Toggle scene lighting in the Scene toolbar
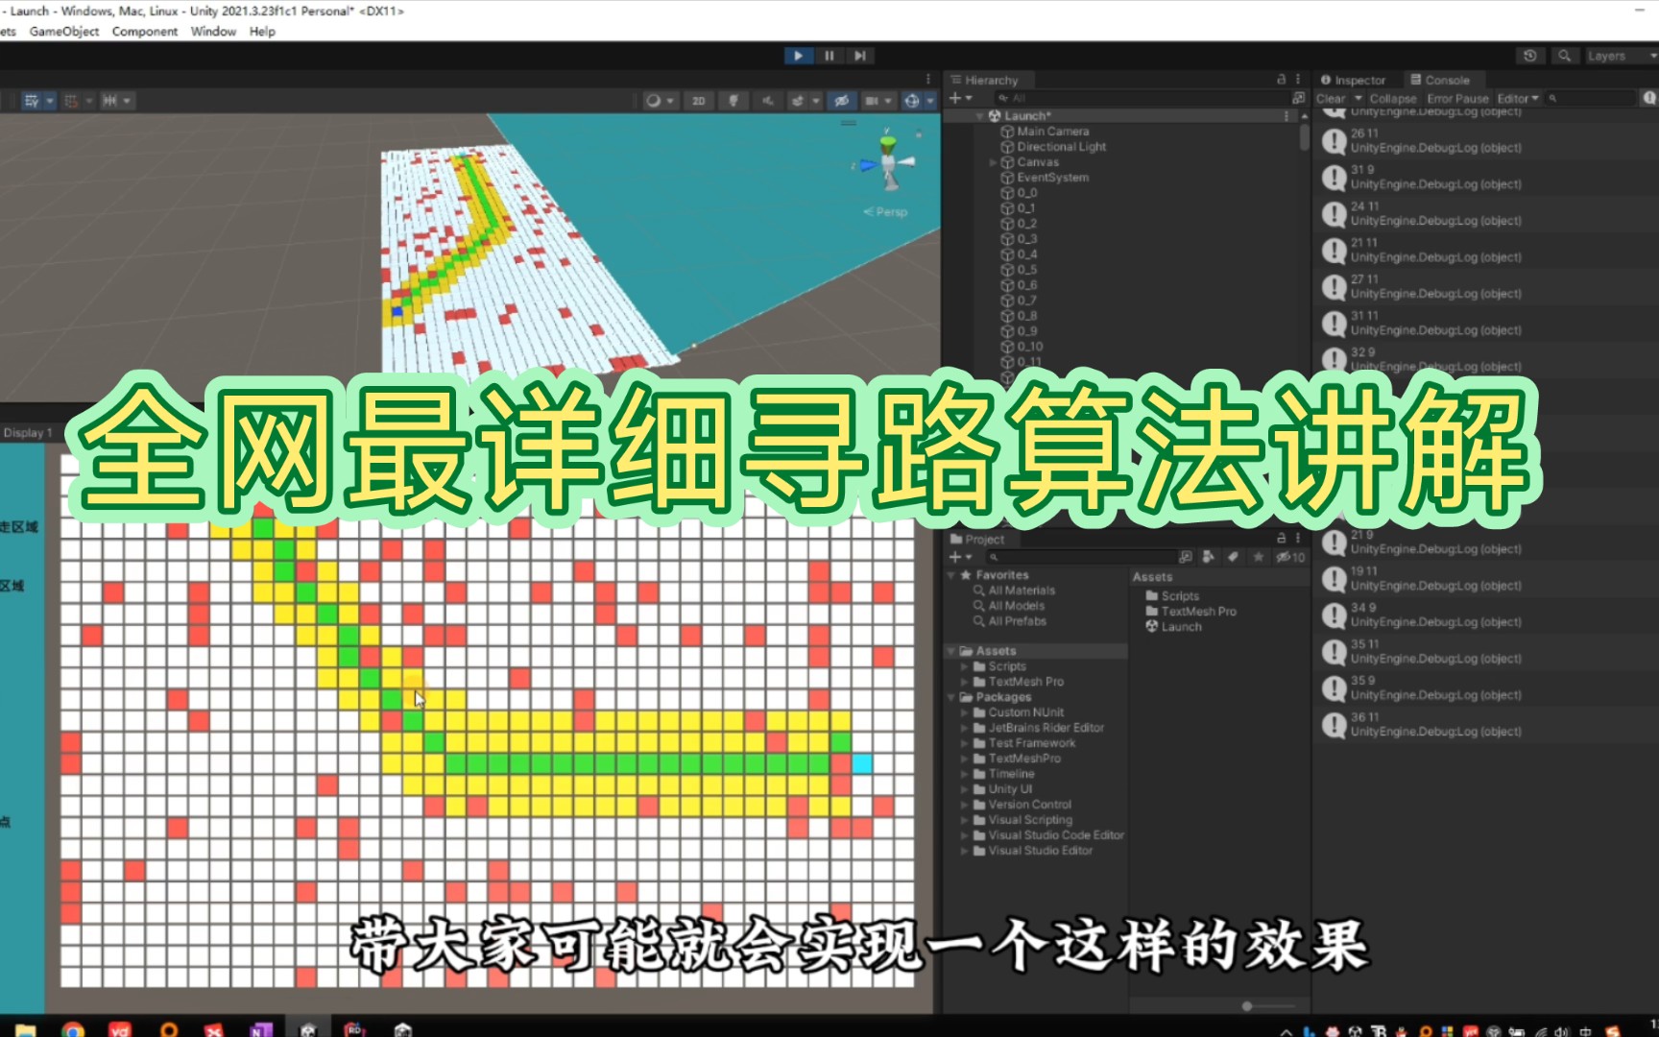This screenshot has width=1659, height=1037. (733, 100)
